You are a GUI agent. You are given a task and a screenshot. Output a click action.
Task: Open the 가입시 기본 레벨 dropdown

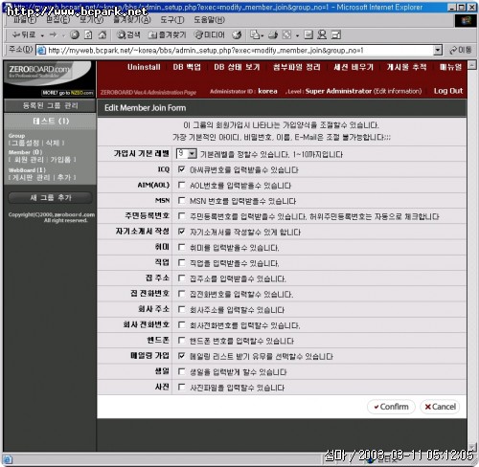pos(187,154)
